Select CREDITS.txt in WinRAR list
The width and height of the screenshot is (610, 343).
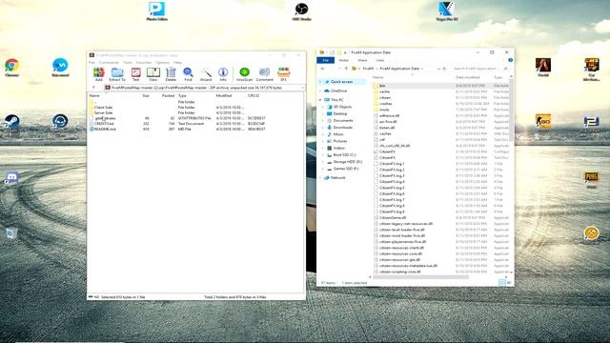click(x=104, y=124)
